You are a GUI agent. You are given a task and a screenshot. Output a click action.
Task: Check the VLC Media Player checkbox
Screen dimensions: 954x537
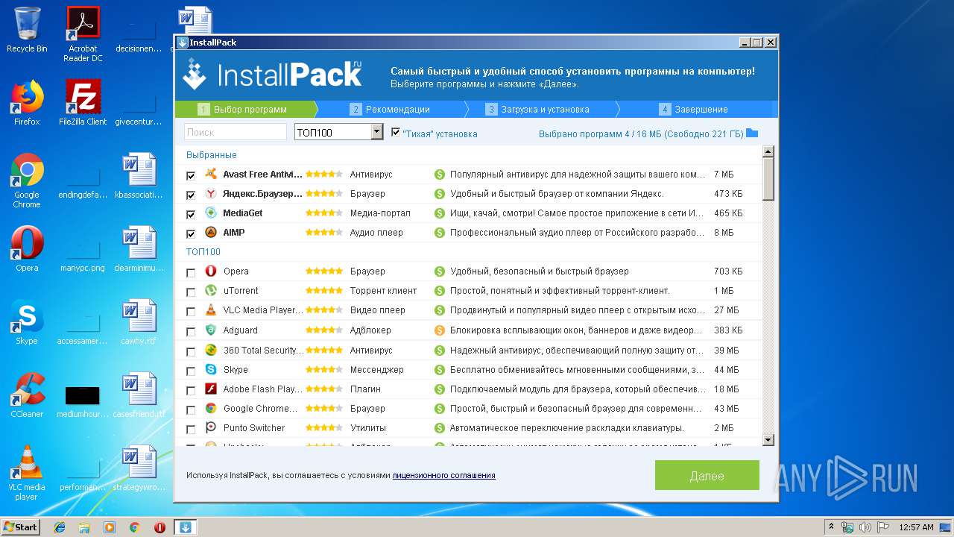[191, 311]
